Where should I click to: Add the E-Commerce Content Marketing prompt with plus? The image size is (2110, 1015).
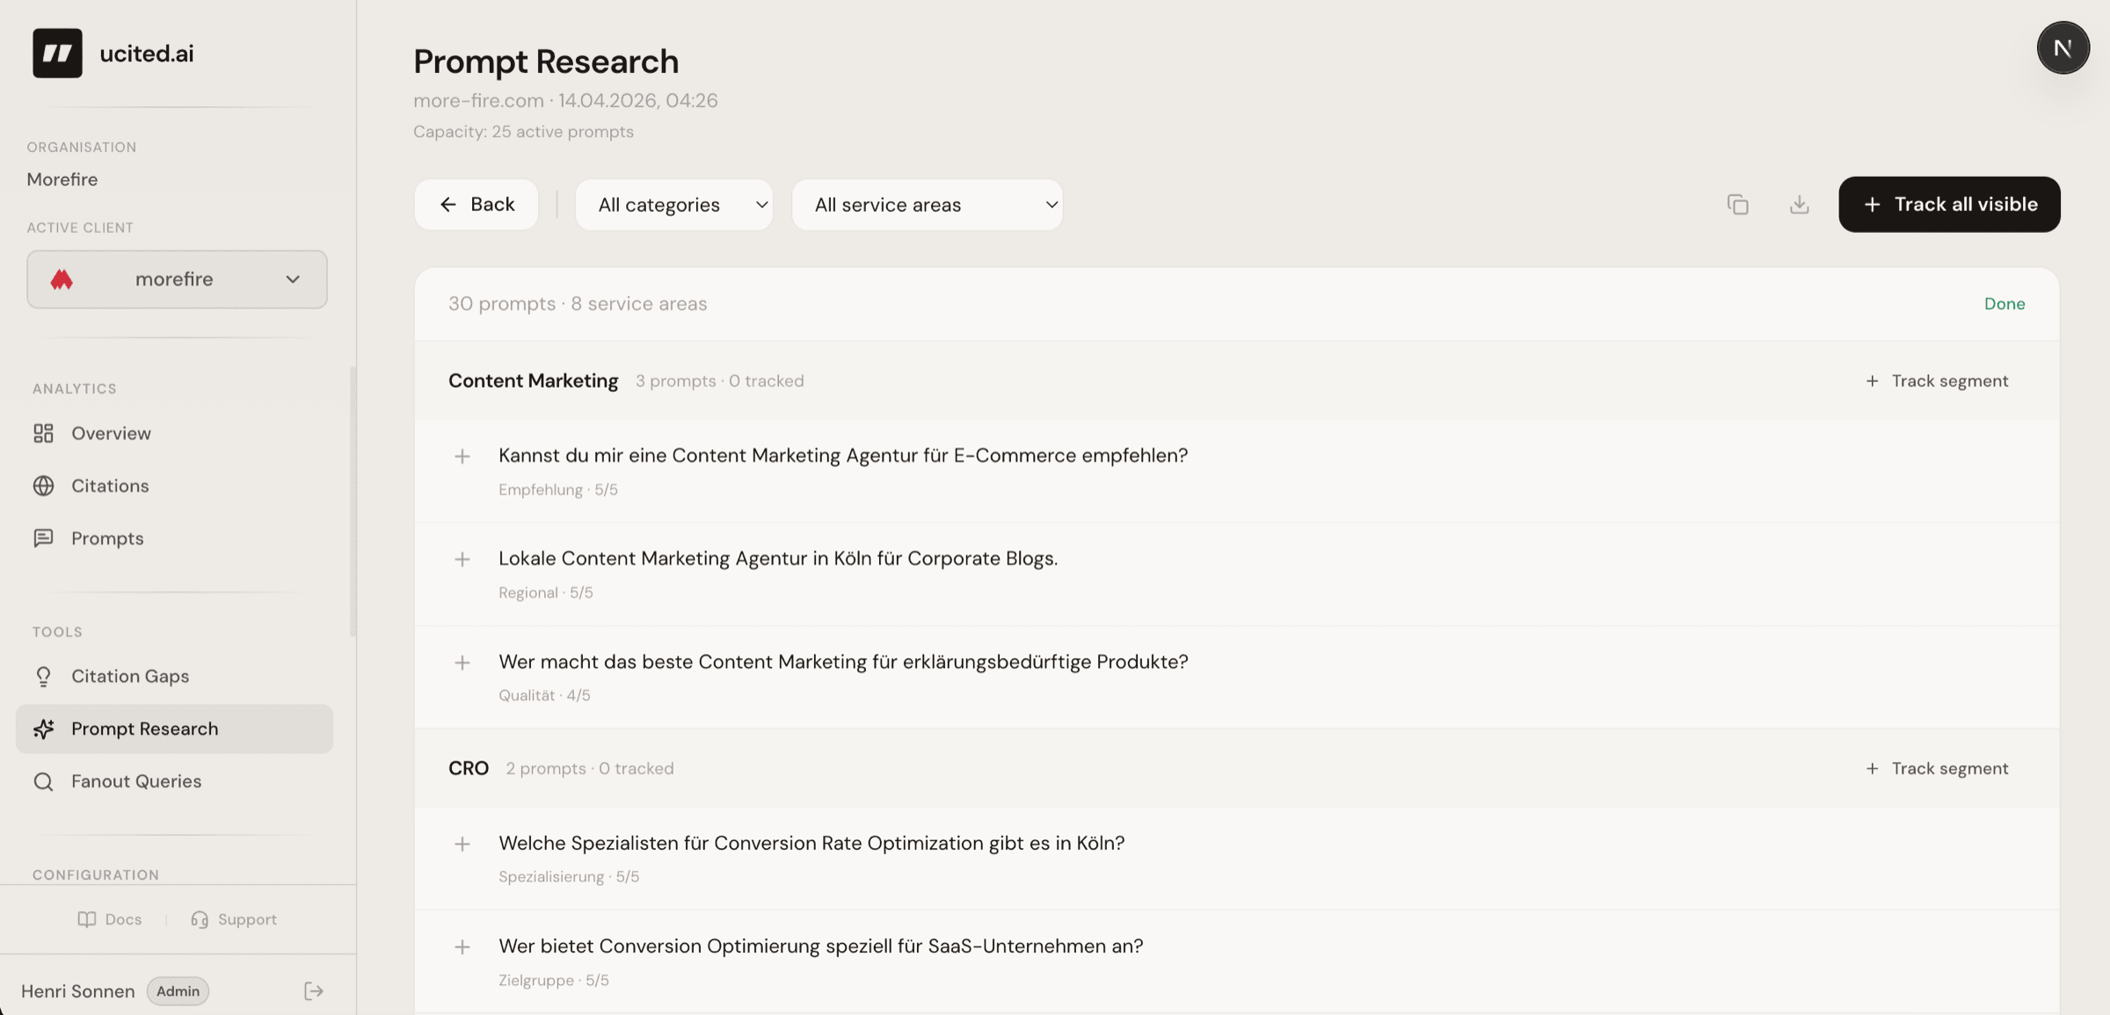pos(462,456)
